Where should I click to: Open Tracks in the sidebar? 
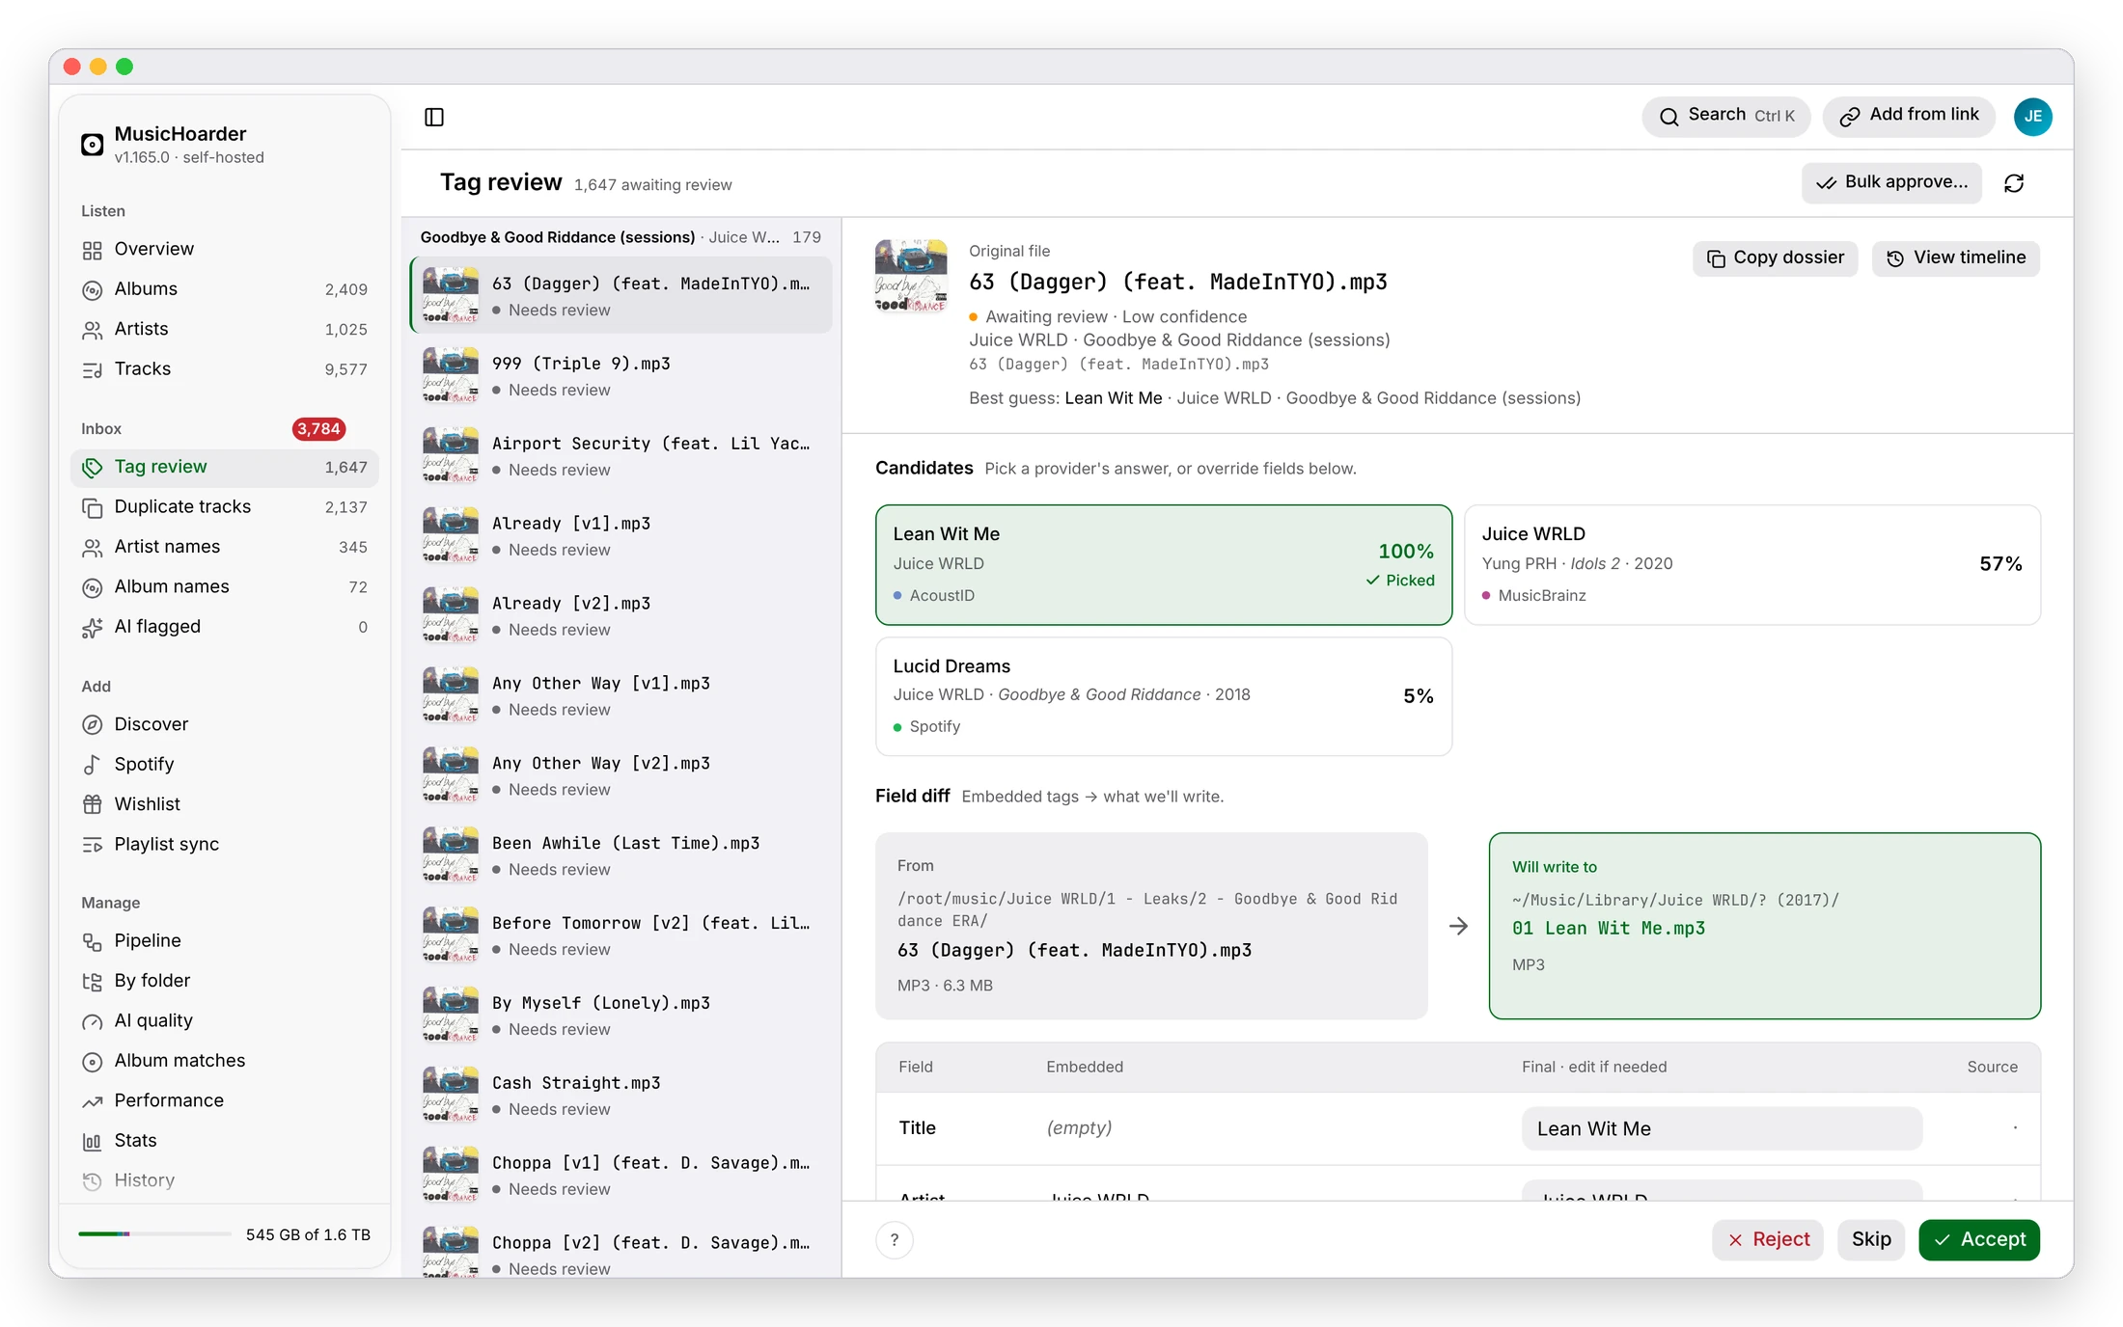pos(225,368)
